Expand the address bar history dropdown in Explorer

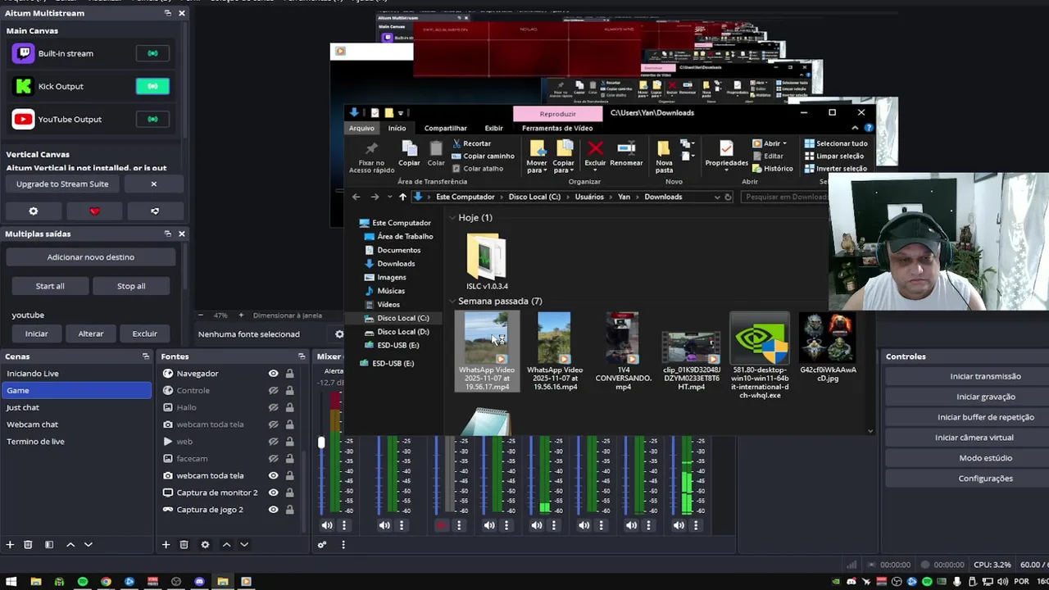coord(717,197)
